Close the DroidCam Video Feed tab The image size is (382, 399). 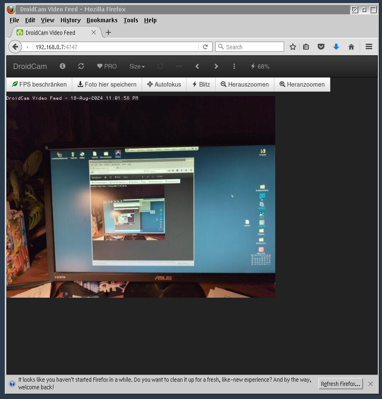click(x=94, y=32)
